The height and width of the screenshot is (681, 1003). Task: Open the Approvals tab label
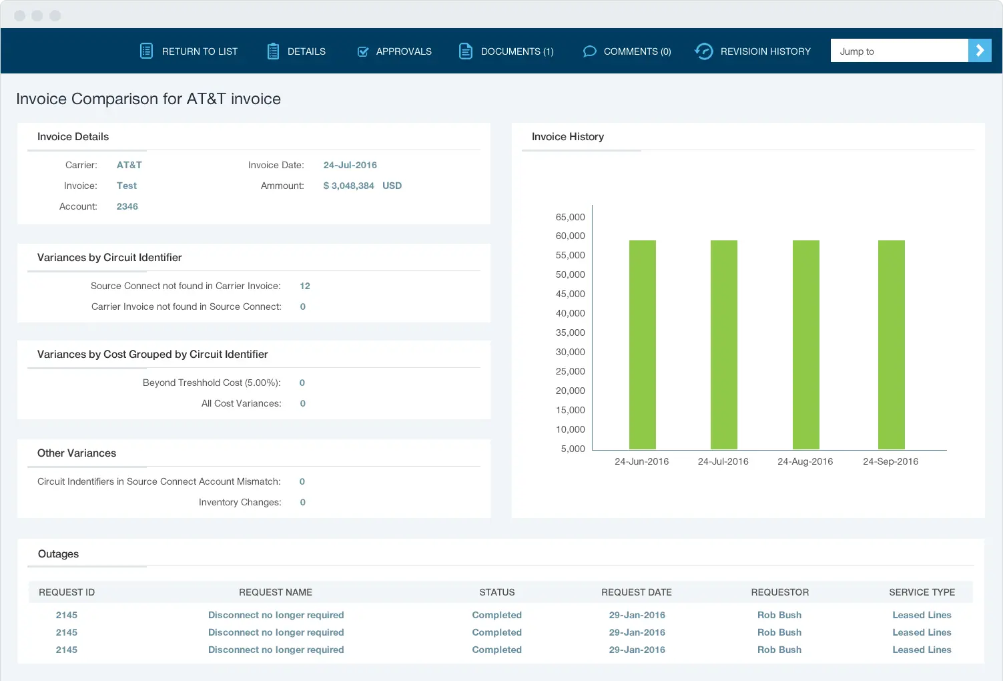tap(403, 51)
